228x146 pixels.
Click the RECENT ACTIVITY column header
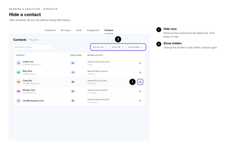tap(95, 55)
